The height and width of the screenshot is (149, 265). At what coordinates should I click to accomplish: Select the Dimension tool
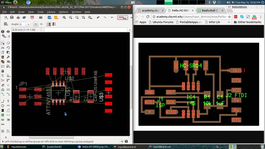3,124
